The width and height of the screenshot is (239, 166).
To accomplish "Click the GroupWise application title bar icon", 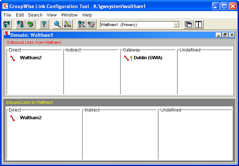I will 5,6.
